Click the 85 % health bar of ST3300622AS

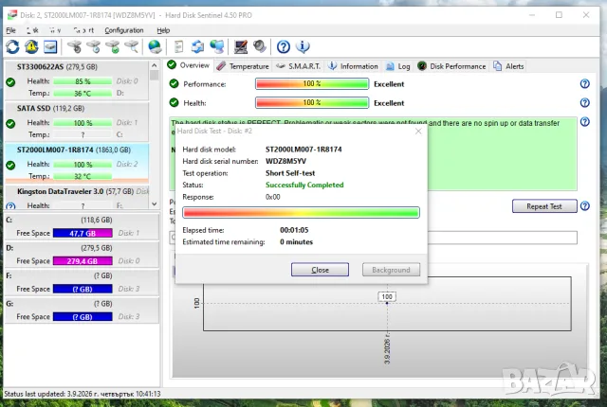[83, 81]
